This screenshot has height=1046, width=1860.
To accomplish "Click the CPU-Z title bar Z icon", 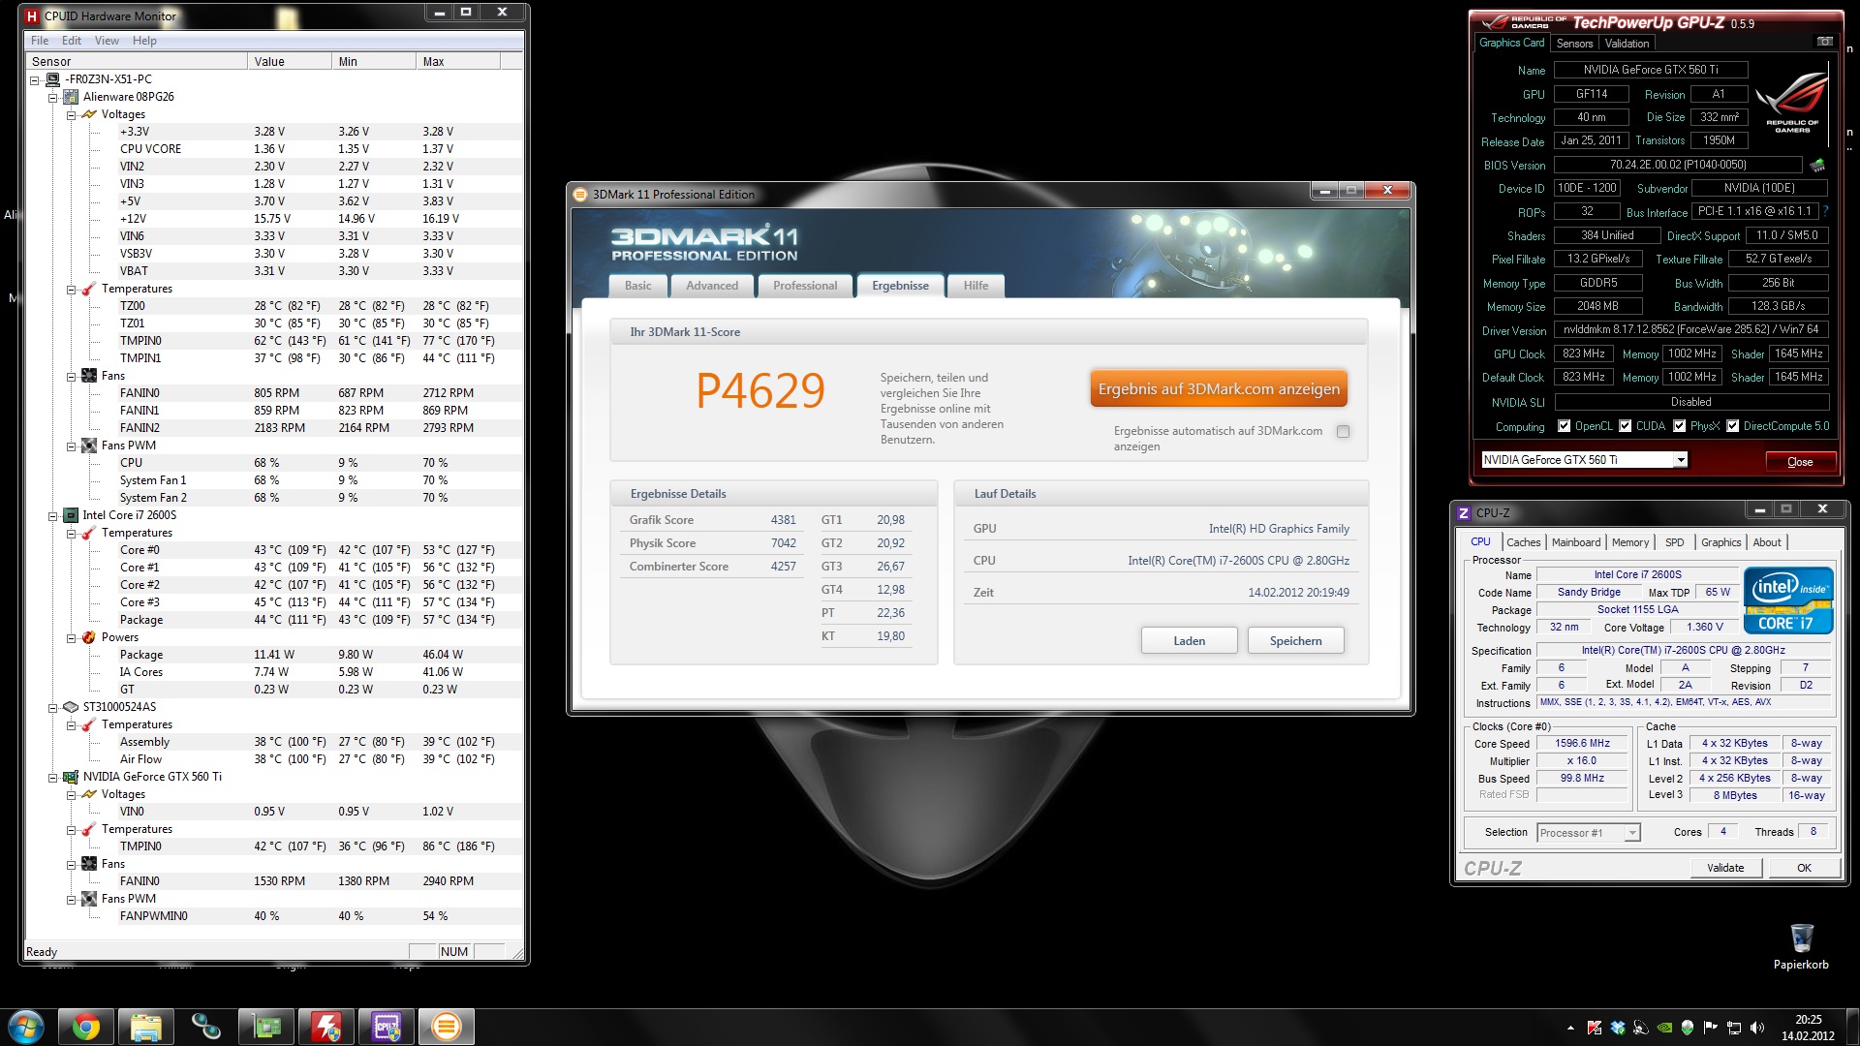I will 1464,513.
